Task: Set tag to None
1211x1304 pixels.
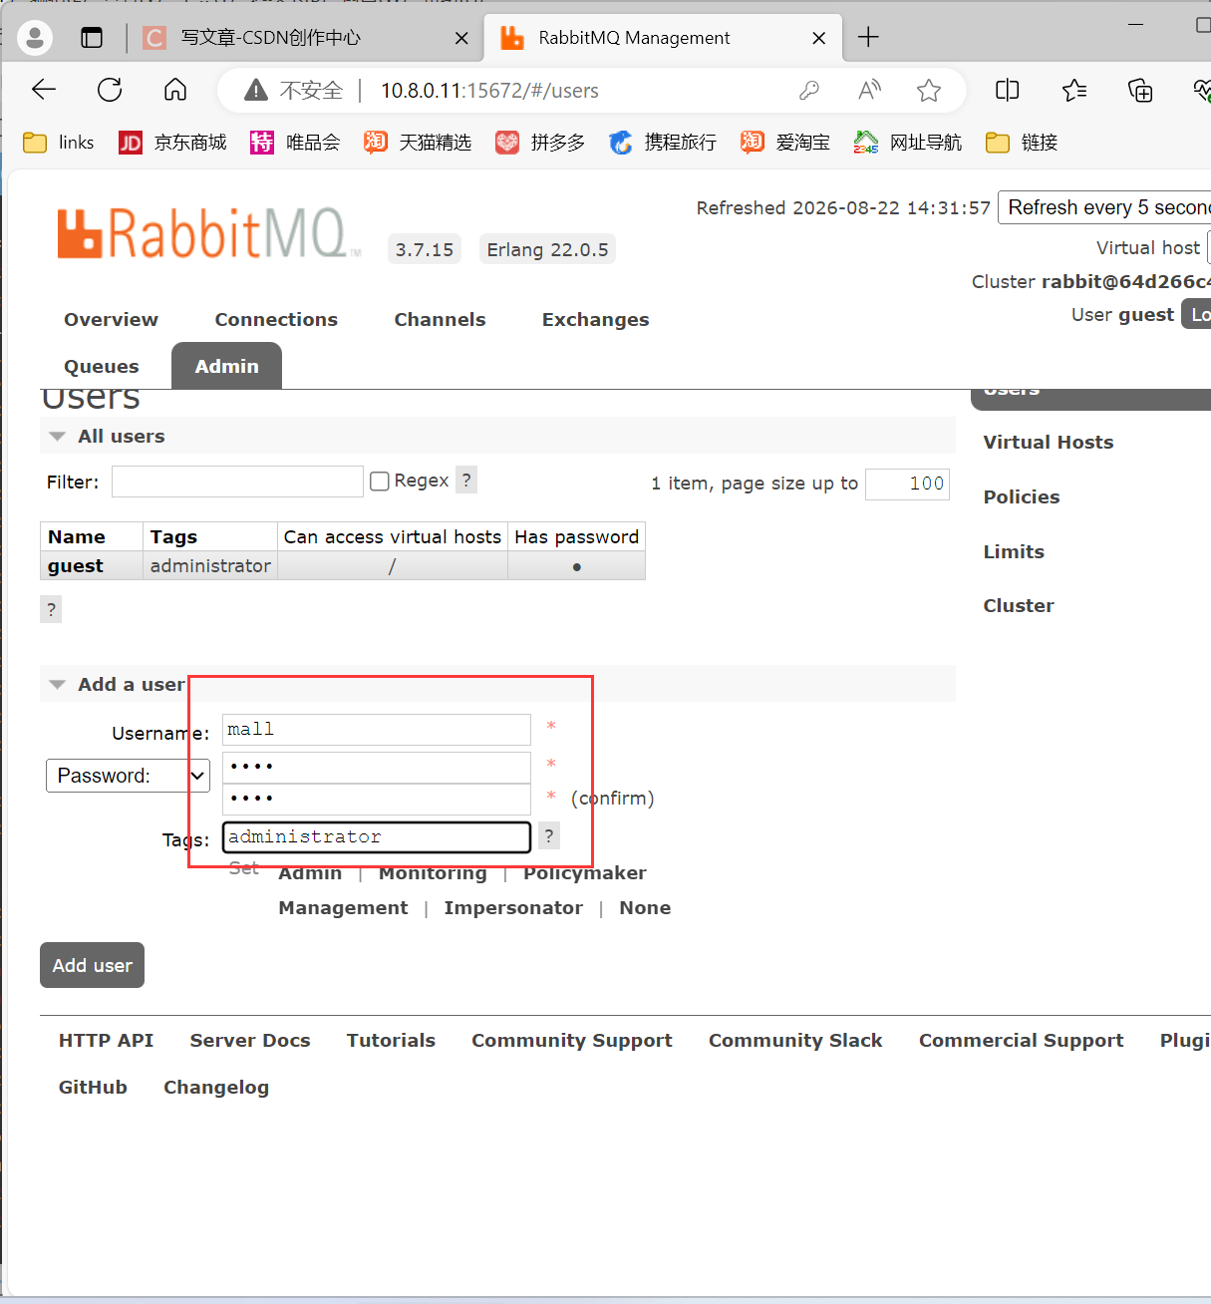Action: pyautogui.click(x=645, y=908)
